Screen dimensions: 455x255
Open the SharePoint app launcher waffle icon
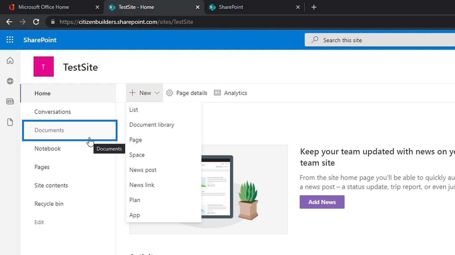[10, 40]
